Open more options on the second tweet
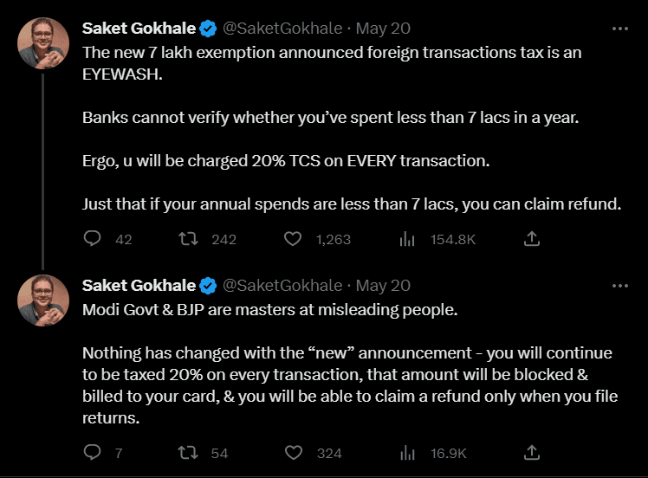 [619, 286]
